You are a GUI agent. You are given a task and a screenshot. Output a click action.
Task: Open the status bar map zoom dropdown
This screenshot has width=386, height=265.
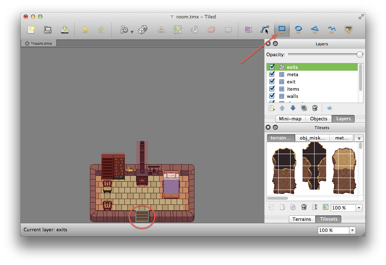pos(352,230)
